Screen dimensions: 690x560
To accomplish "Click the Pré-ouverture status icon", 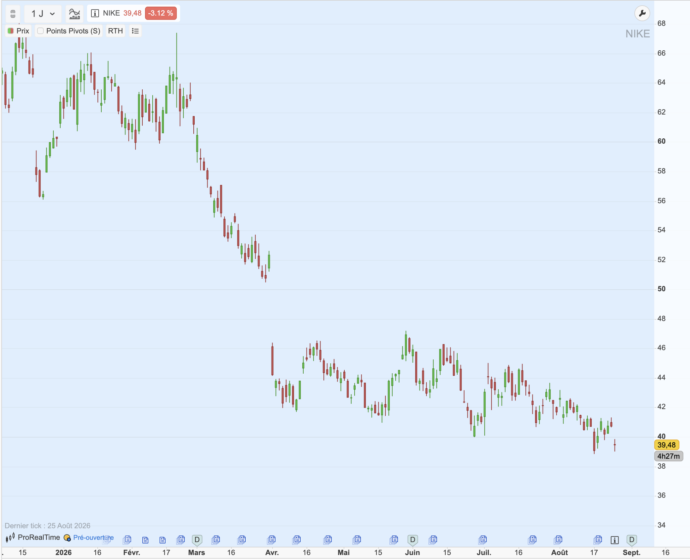I will tap(67, 538).
